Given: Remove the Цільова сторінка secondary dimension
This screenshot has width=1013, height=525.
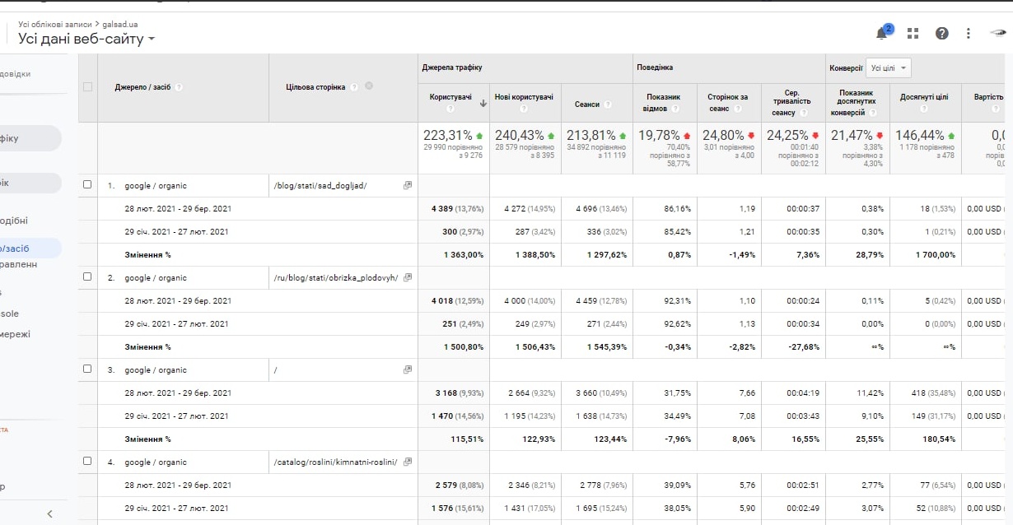Looking at the screenshot, I should tap(368, 86).
